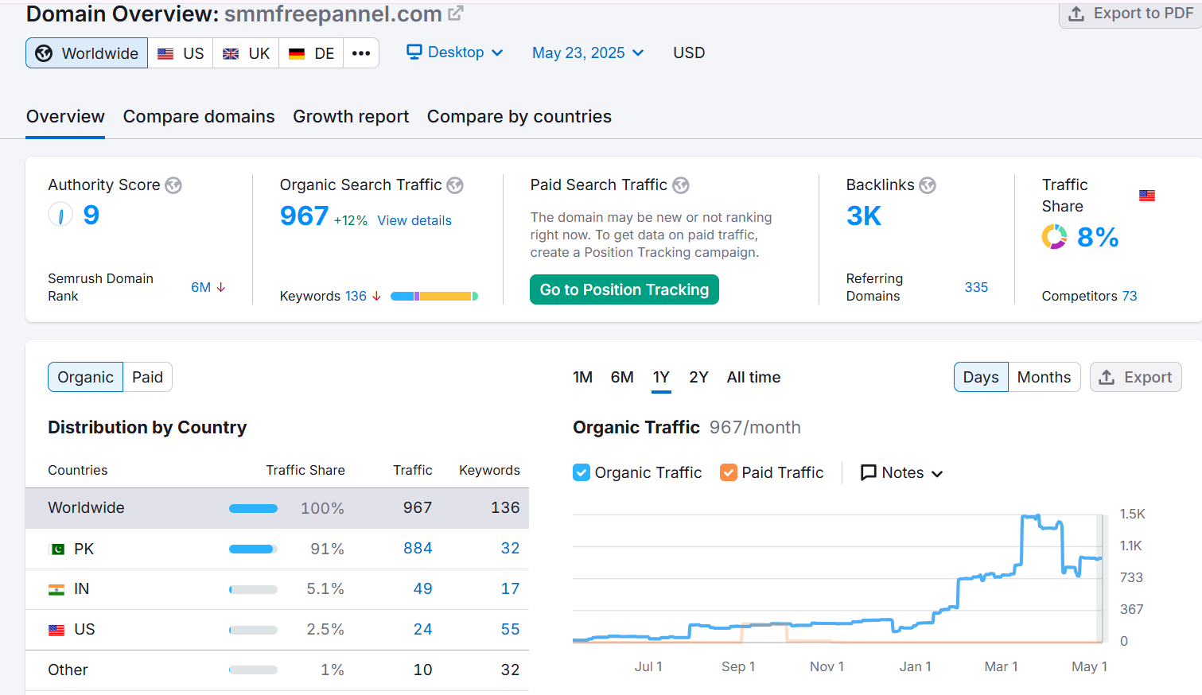Viewport: 1202px width, 695px height.
Task: Click the UK flag in region selector
Action: pos(231,54)
